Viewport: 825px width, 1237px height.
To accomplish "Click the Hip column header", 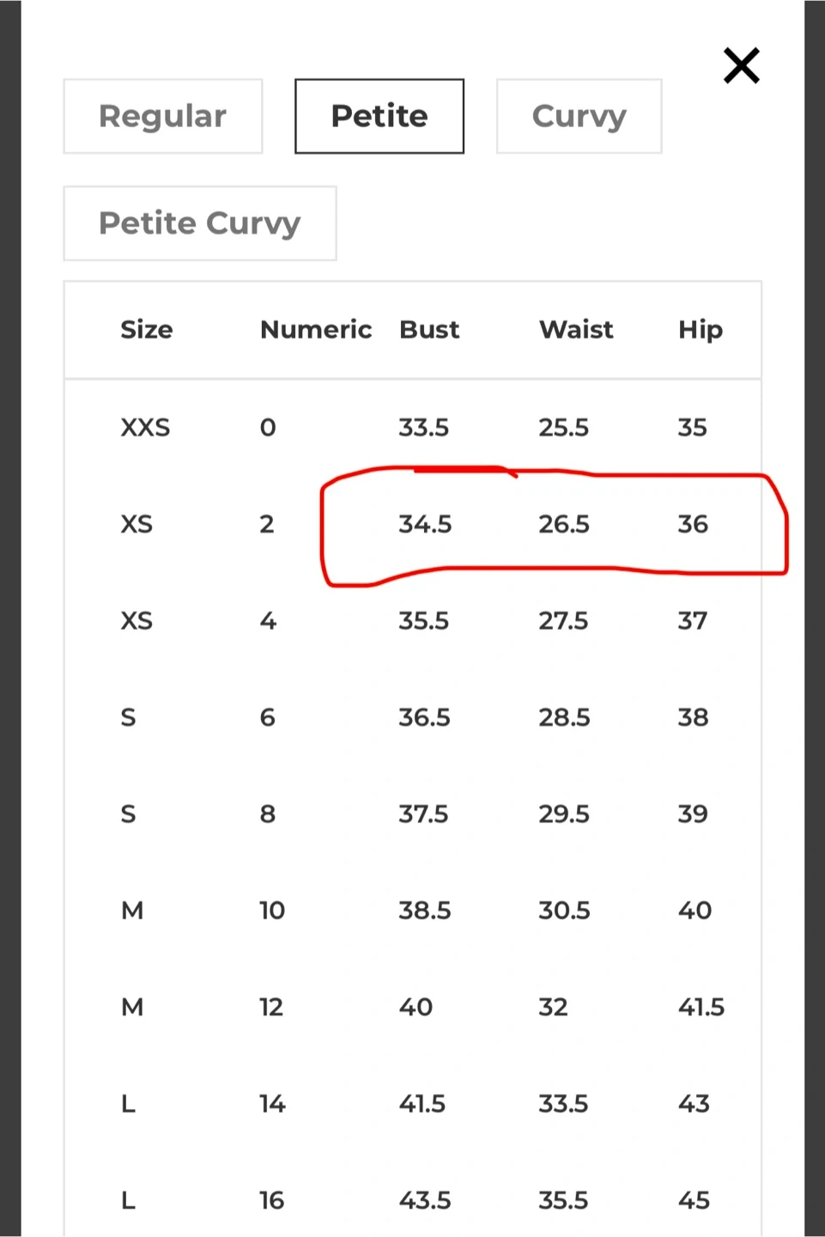I will (x=701, y=330).
